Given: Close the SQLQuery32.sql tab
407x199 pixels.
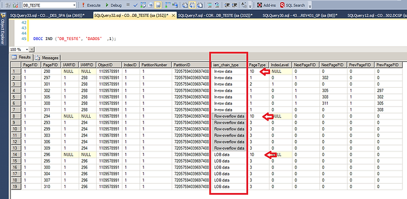Looking at the screenshot, I should tap(173, 15).
